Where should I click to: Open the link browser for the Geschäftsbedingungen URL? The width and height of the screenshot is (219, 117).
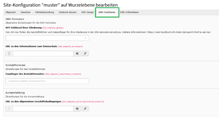(85, 108)
